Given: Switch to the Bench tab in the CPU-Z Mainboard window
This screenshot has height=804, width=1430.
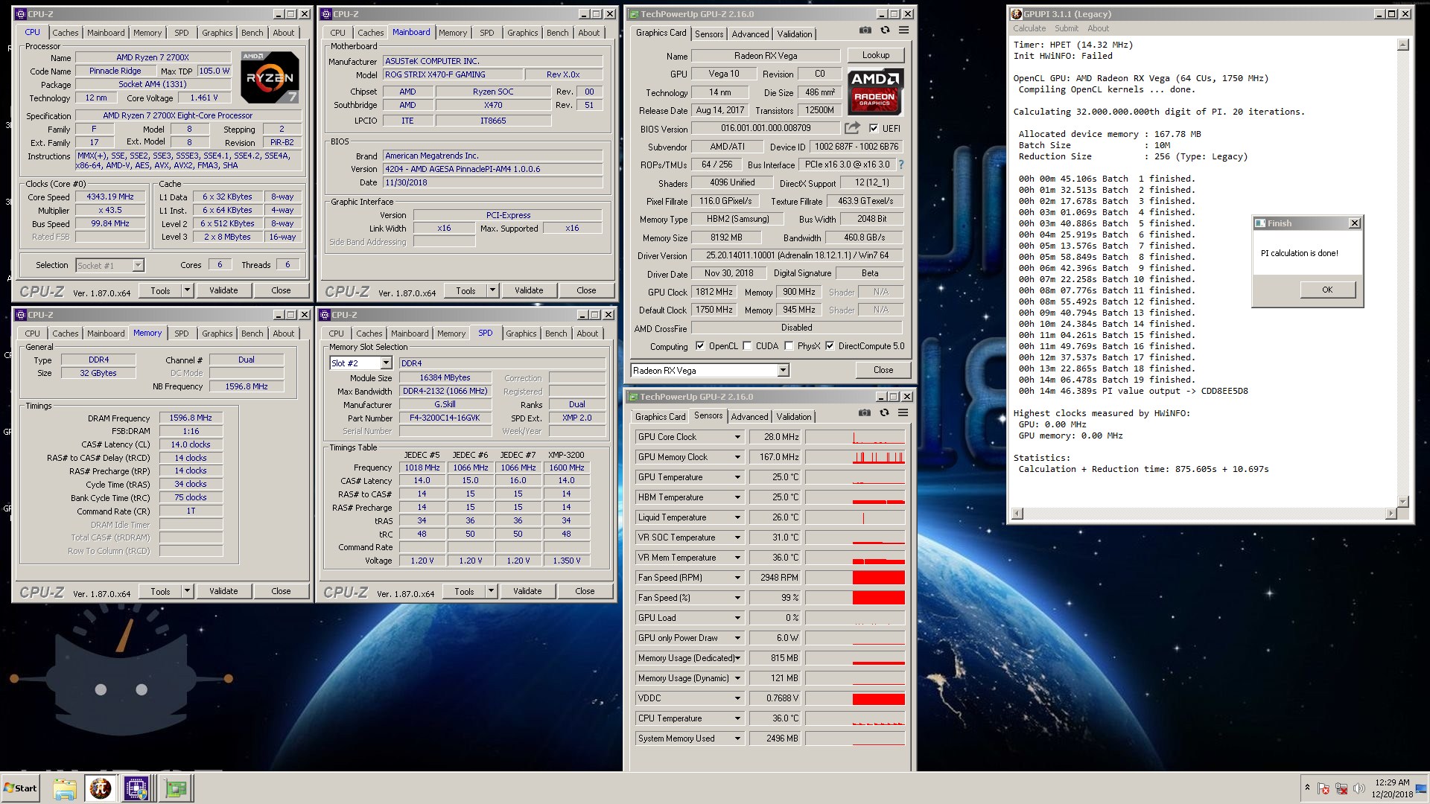Looking at the screenshot, I should (x=557, y=33).
